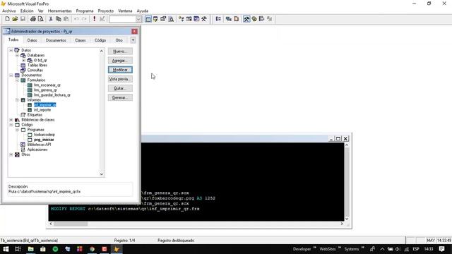Open the Document View toolbar icon
Image resolution: width=452 pixels, height=254 pixels.
pyautogui.click(x=171, y=19)
